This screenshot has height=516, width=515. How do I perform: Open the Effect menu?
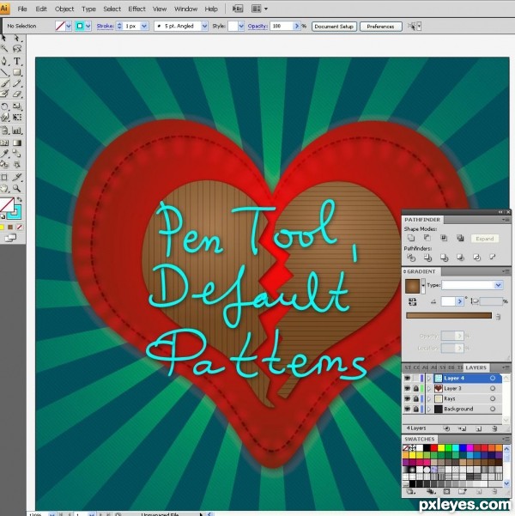click(136, 9)
